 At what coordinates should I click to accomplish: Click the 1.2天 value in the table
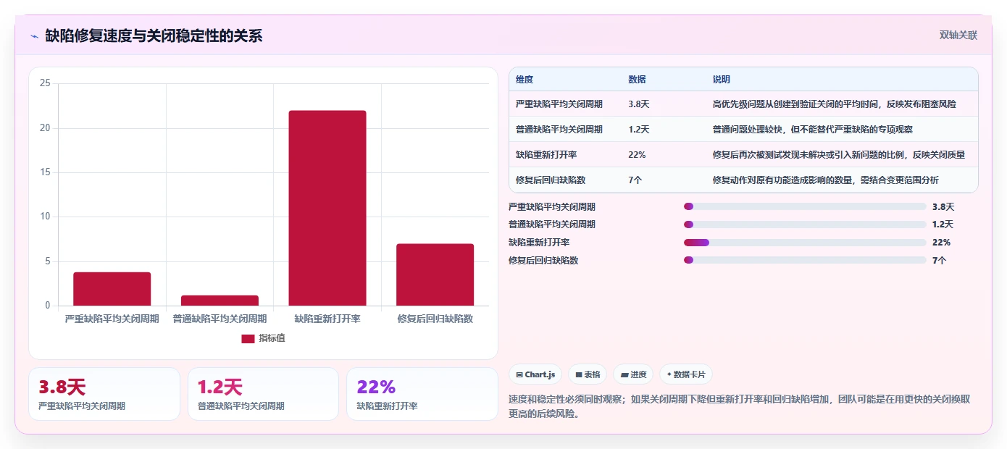pyautogui.click(x=639, y=130)
